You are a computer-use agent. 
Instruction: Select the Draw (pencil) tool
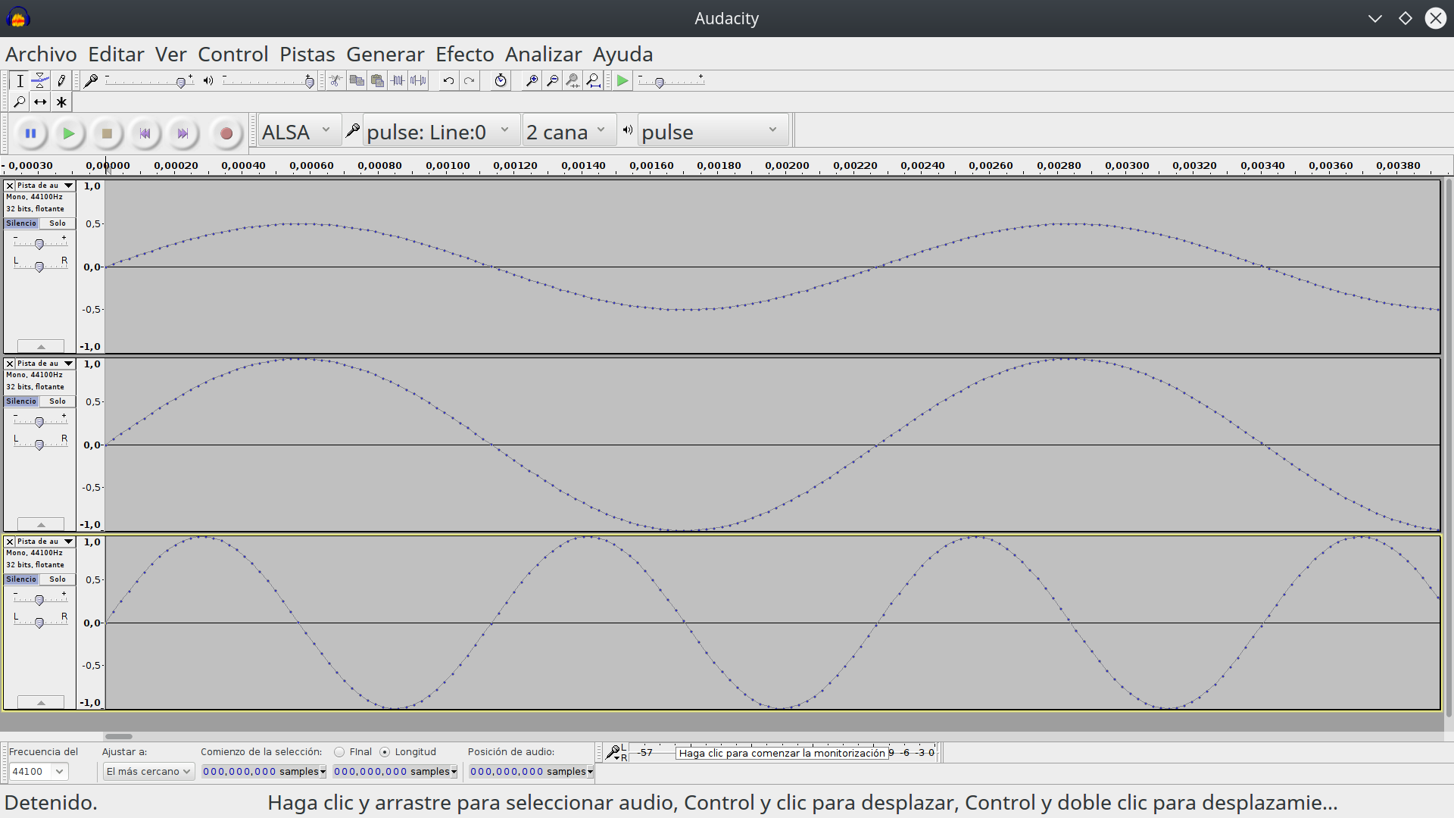click(x=61, y=81)
